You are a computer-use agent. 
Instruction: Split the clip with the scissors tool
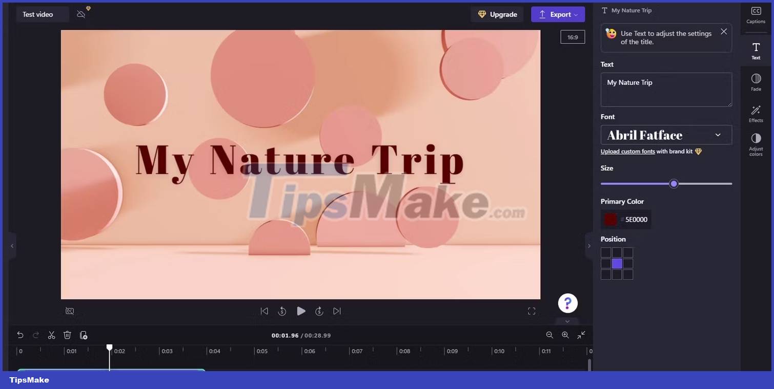(x=51, y=335)
